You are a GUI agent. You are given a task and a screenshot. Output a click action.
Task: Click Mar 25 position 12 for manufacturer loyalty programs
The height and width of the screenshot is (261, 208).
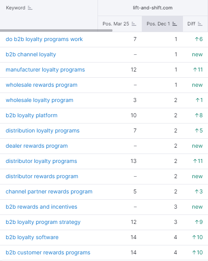134,70
